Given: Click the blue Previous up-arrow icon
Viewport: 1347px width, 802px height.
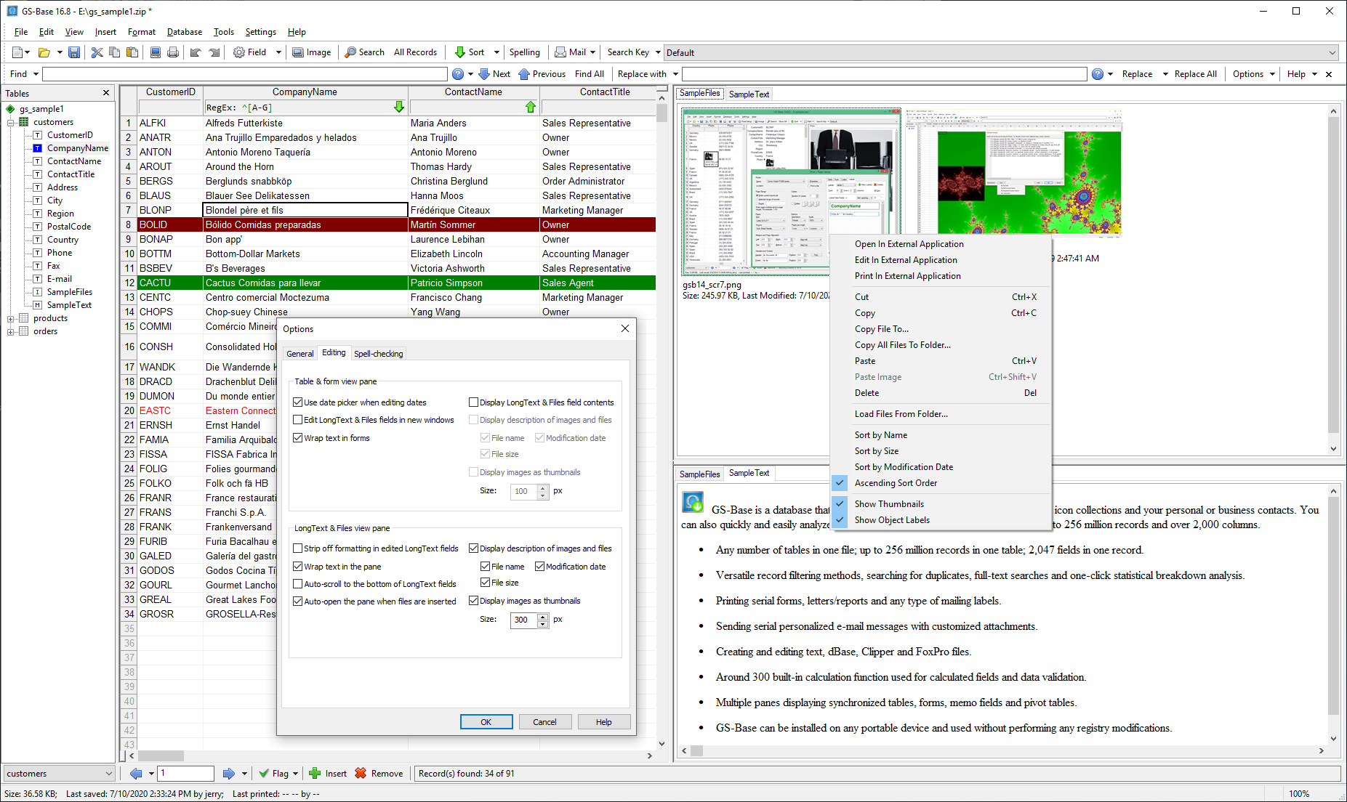Looking at the screenshot, I should 525,74.
